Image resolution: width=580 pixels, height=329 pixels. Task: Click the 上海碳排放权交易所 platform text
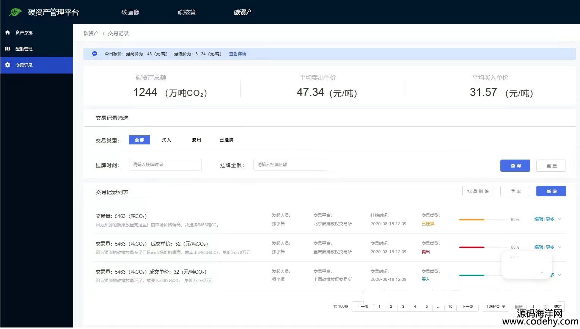click(333, 279)
